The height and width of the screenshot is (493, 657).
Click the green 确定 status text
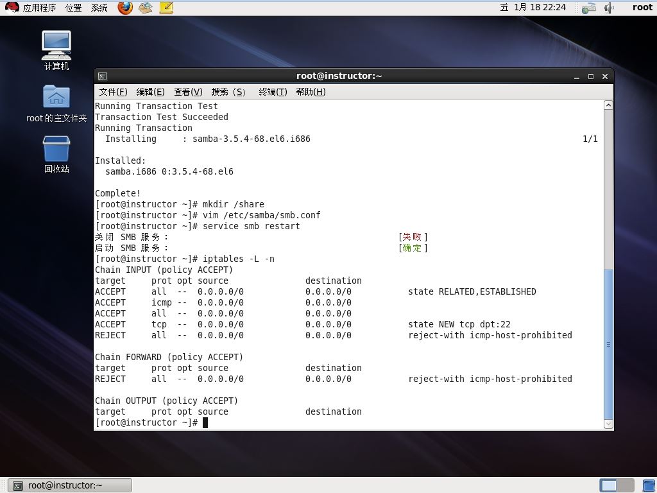pyautogui.click(x=413, y=248)
